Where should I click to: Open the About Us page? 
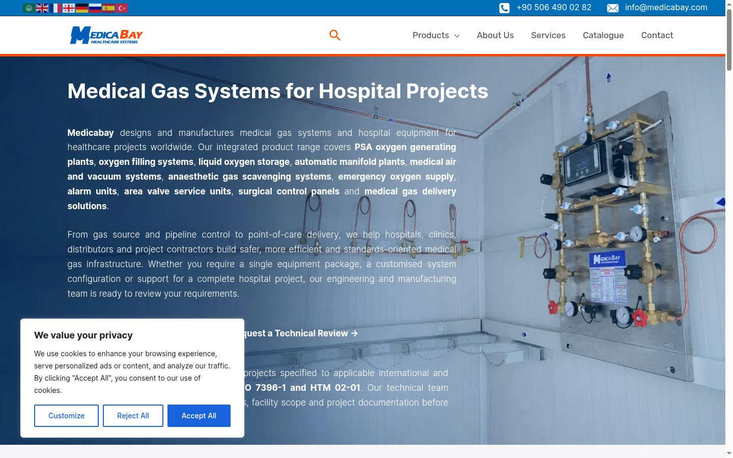click(x=495, y=35)
